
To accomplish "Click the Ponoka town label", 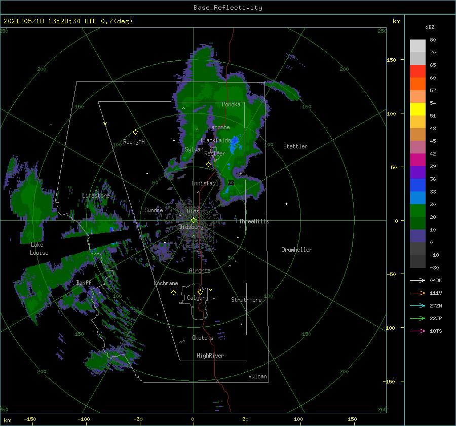I will [231, 104].
